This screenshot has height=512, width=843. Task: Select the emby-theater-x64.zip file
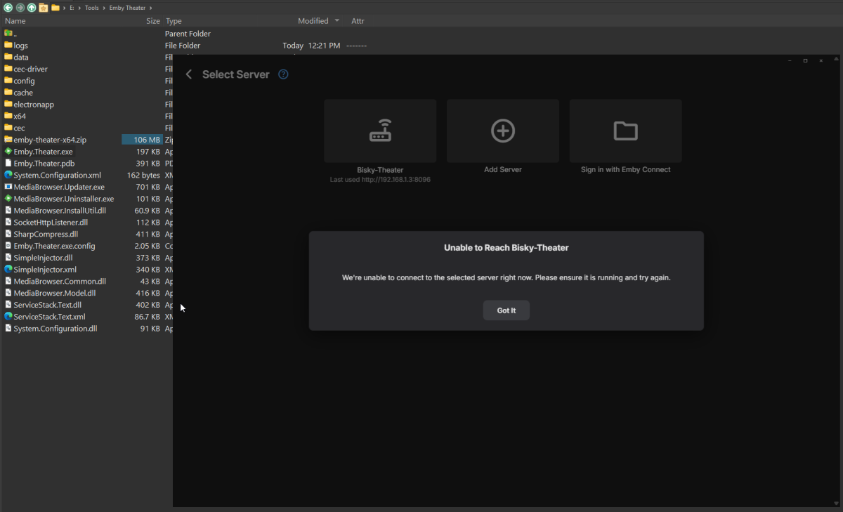50,140
